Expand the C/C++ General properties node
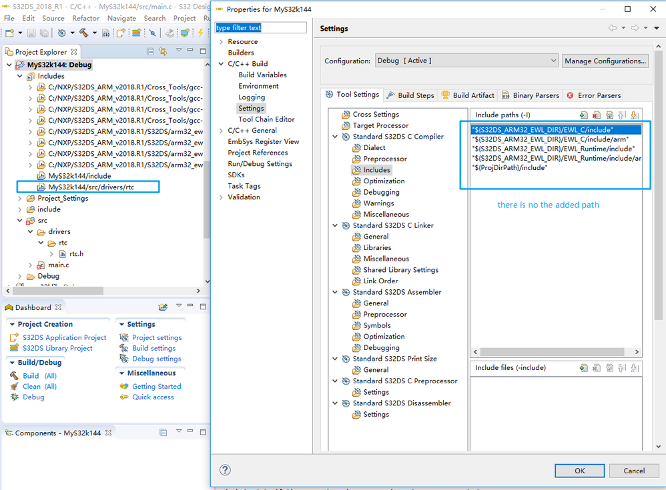The image size is (666, 490). (221, 130)
